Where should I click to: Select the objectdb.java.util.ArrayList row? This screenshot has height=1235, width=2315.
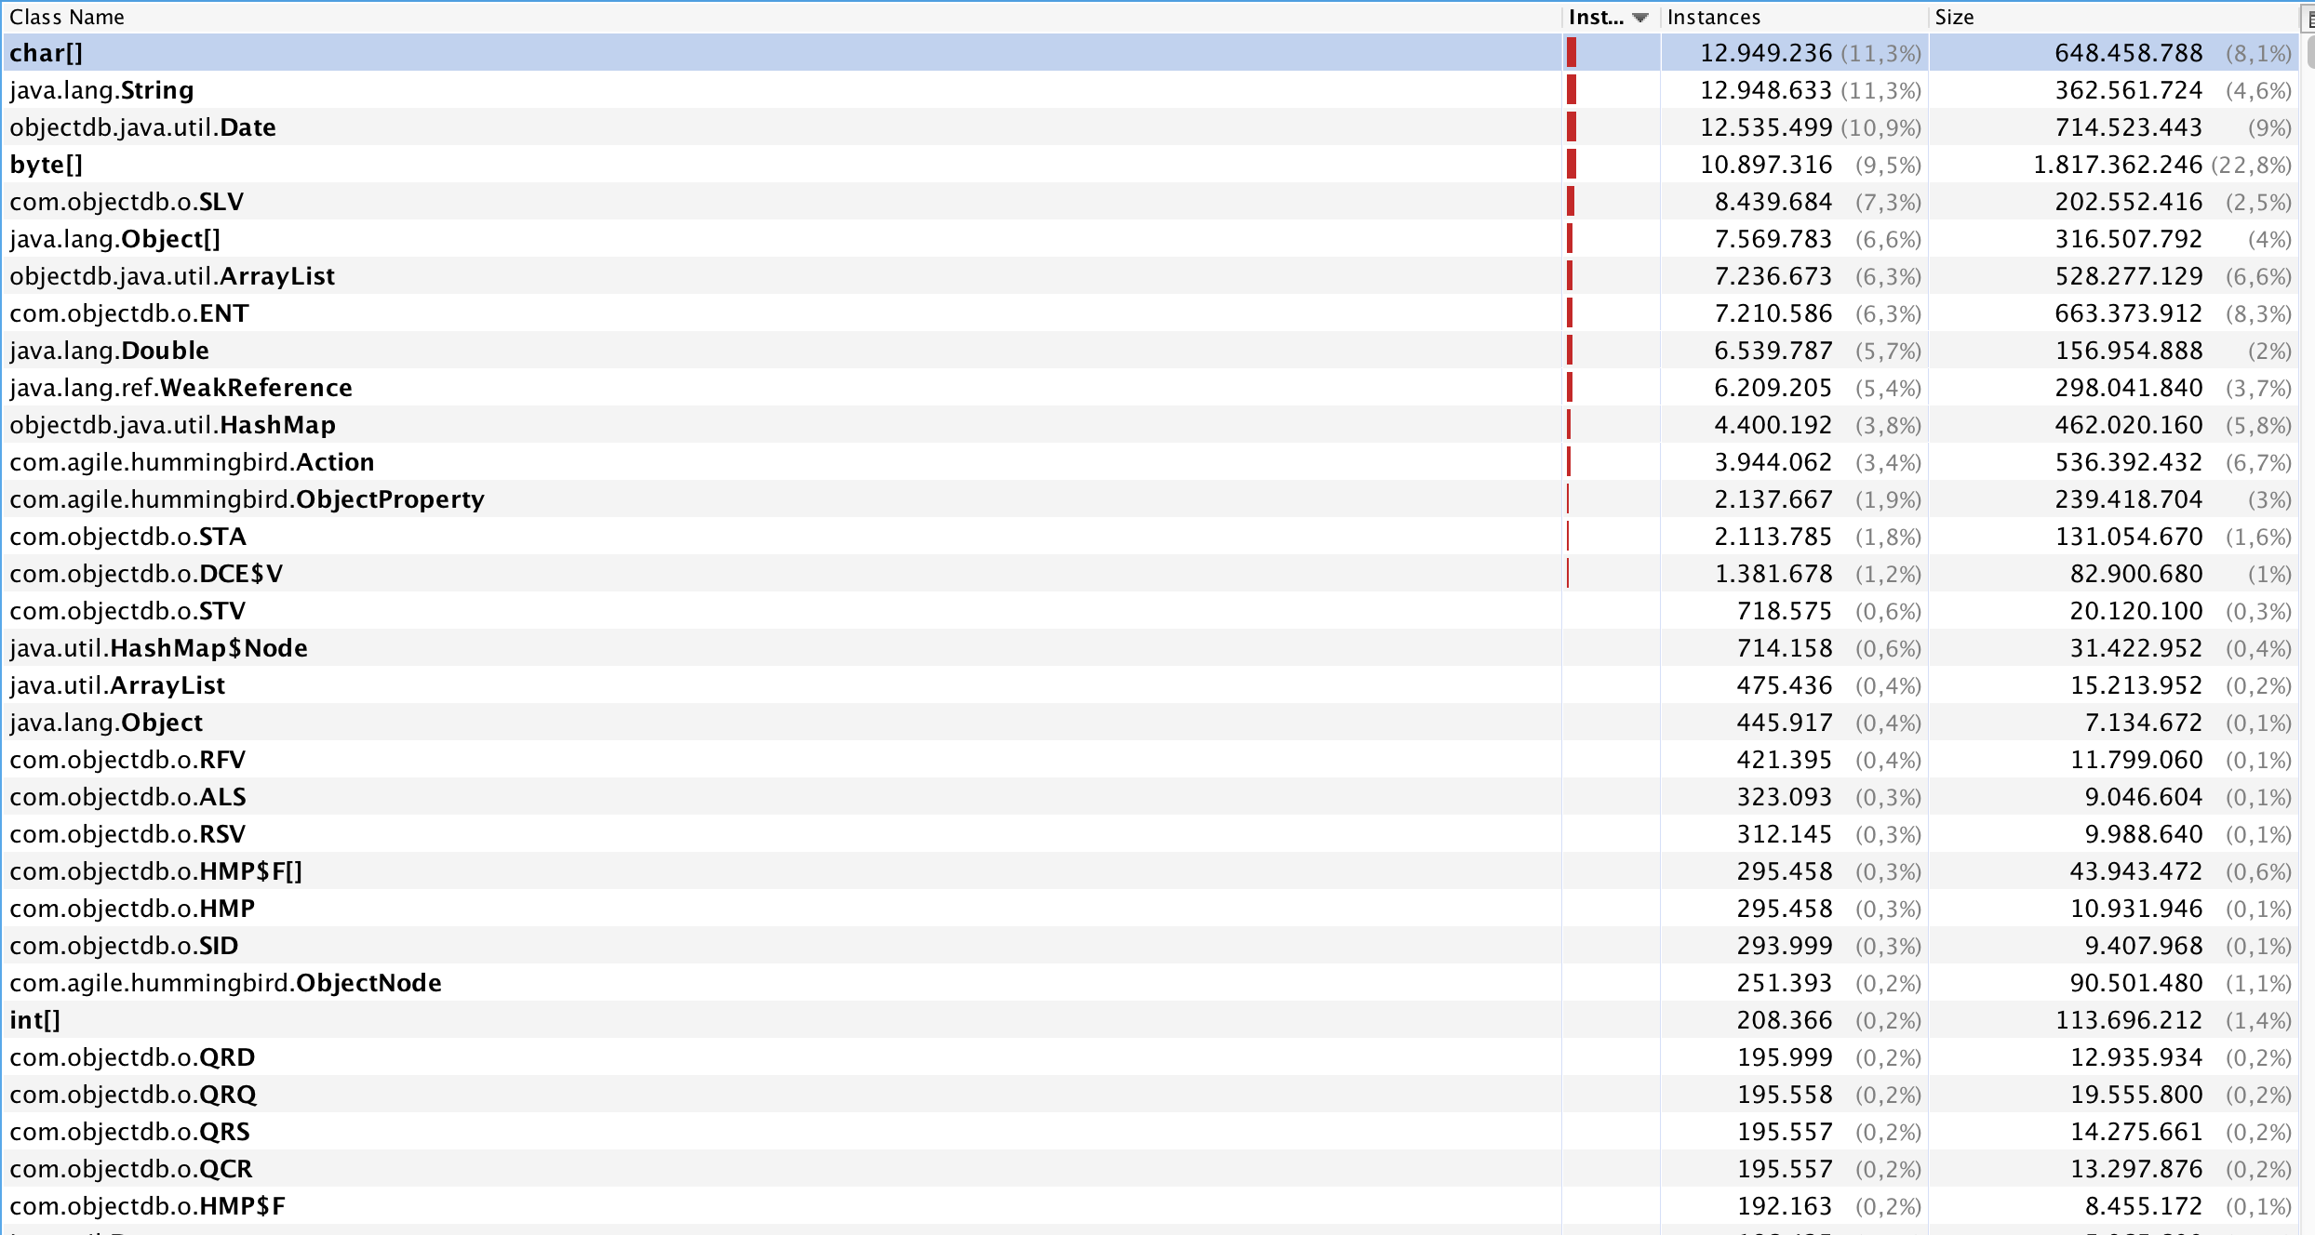pyautogui.click(x=1150, y=276)
